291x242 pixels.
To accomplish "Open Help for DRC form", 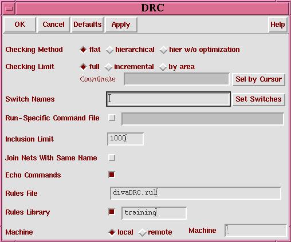I will point(278,25).
